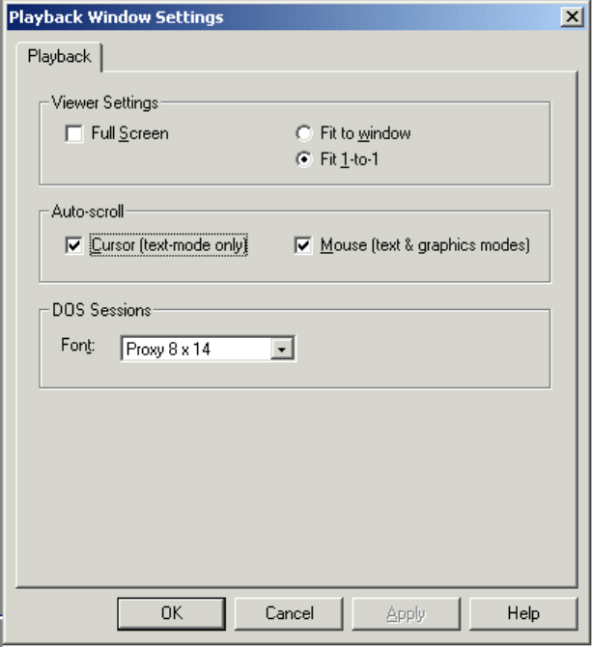Select the Playback tab
The width and height of the screenshot is (593, 647).
point(60,57)
